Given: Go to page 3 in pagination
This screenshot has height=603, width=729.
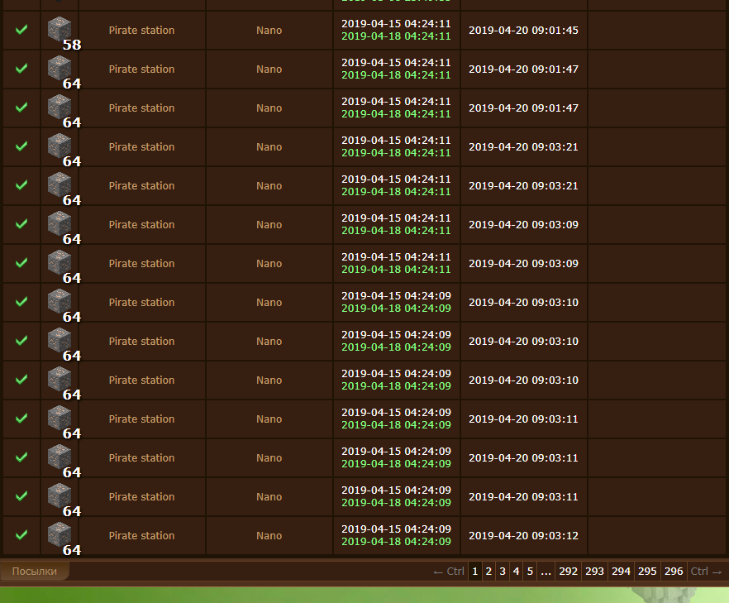Looking at the screenshot, I should pos(502,572).
